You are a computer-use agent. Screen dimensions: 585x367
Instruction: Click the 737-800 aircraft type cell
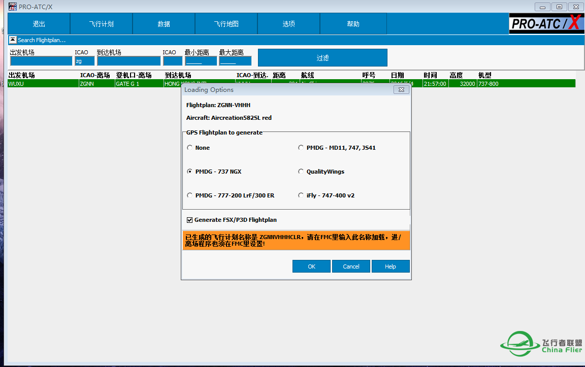[526, 84]
